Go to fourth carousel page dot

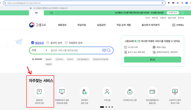(x=112, y=107)
